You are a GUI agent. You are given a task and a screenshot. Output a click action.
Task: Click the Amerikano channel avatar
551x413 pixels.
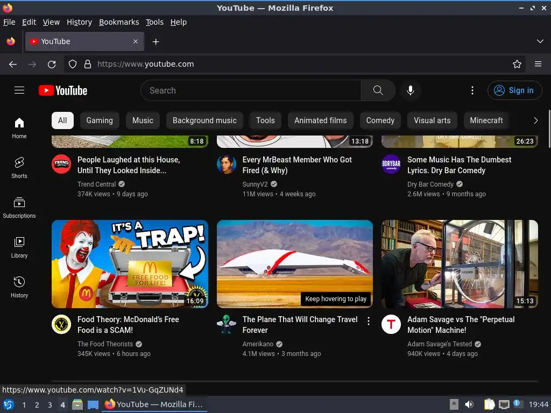click(x=227, y=324)
